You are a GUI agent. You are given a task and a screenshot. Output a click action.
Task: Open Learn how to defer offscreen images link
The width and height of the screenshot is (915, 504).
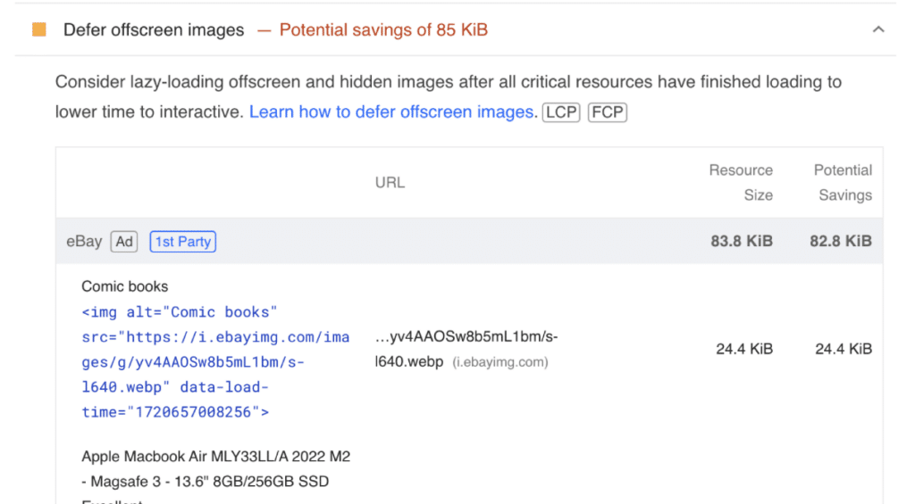click(391, 112)
